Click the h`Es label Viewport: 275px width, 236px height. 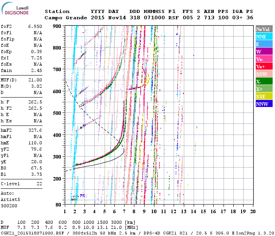6,121
